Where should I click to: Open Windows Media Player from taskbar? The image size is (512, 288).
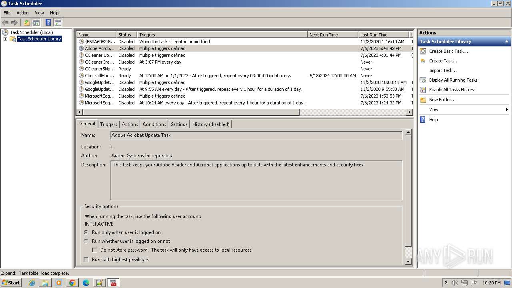pos(59,283)
